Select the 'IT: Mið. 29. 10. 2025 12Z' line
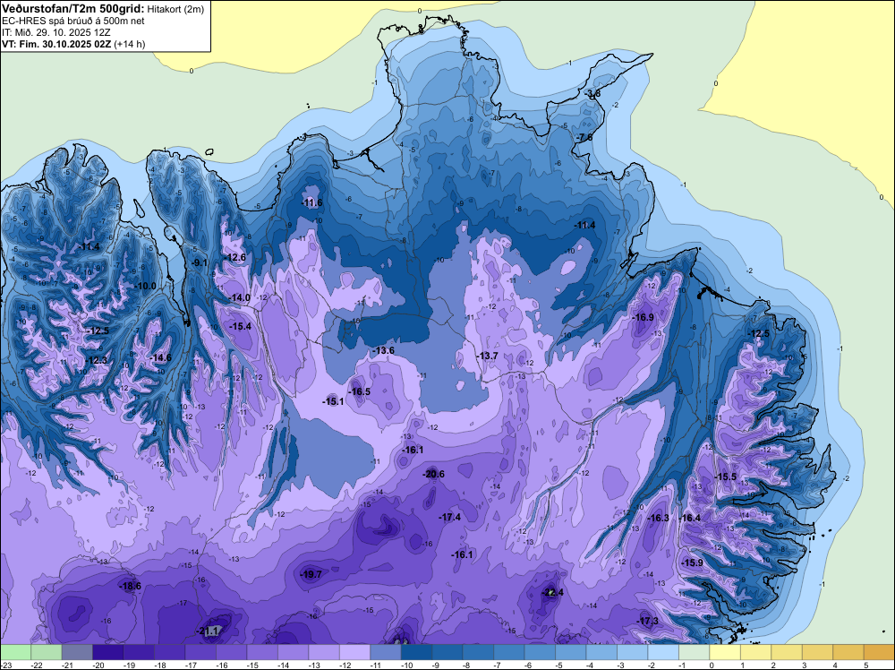This screenshot has height=670, width=895. pyautogui.click(x=55, y=32)
